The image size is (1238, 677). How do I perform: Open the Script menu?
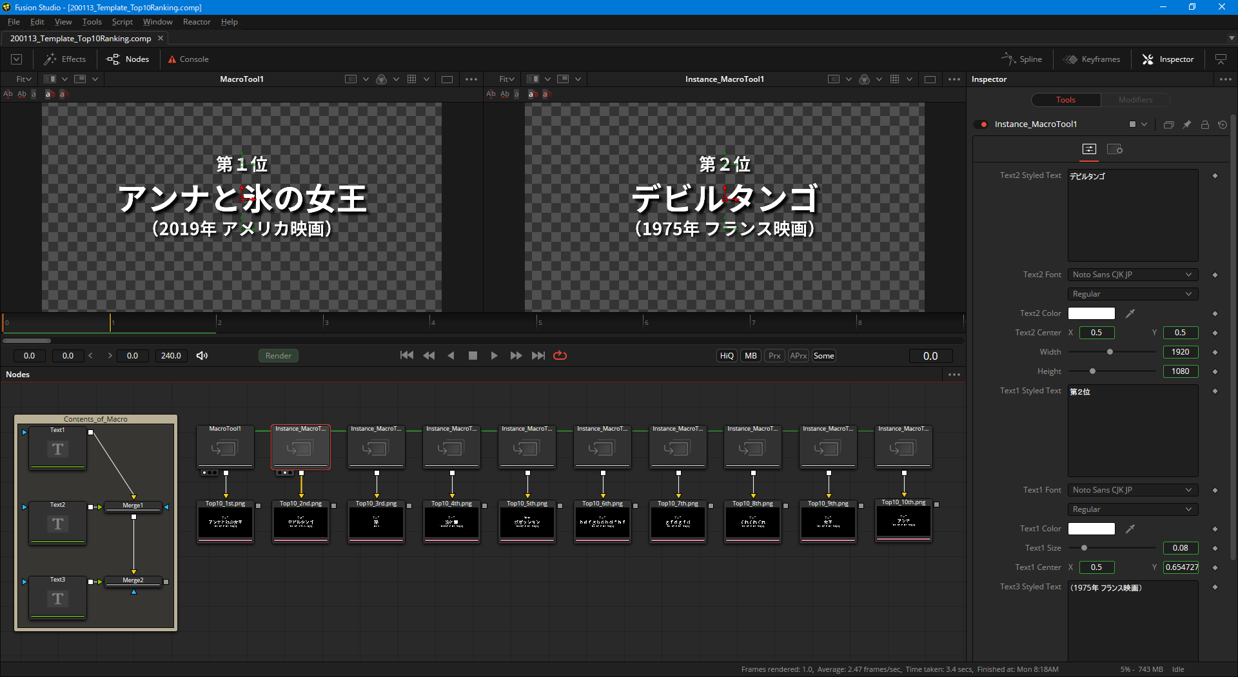click(123, 22)
